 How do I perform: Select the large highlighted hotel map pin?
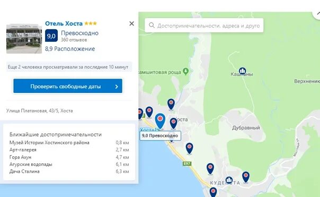click(160, 121)
